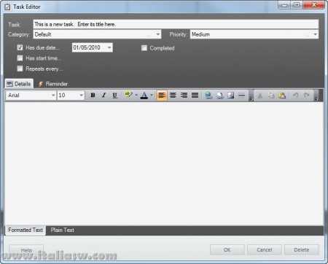This screenshot has width=328, height=264.
Task: Click the Task Editor title bar icon
Action: [7, 7]
